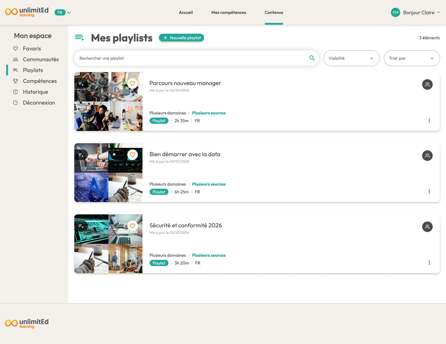Viewport: 446px width, 344px height.
Task: Click playlist queue icon on Bien démarrer thumbnail
Action: (81, 155)
